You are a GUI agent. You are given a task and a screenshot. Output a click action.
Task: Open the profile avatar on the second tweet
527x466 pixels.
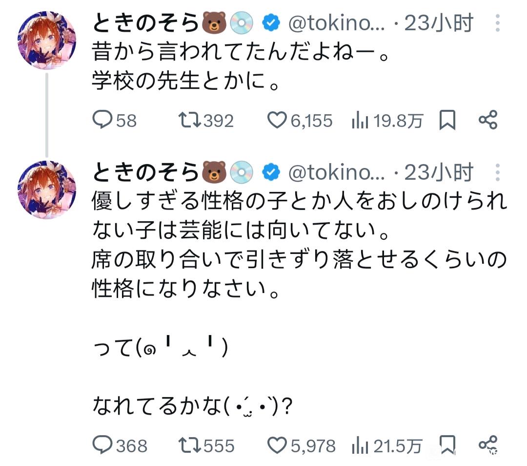point(47,190)
